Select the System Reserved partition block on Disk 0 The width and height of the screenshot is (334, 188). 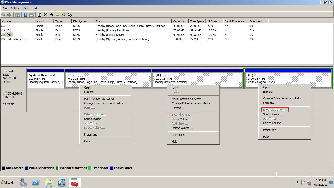pyautogui.click(x=46, y=80)
